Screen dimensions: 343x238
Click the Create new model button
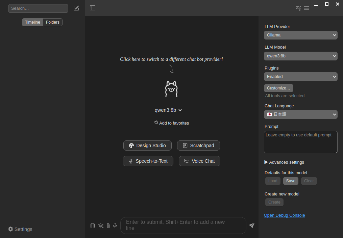click(274, 202)
